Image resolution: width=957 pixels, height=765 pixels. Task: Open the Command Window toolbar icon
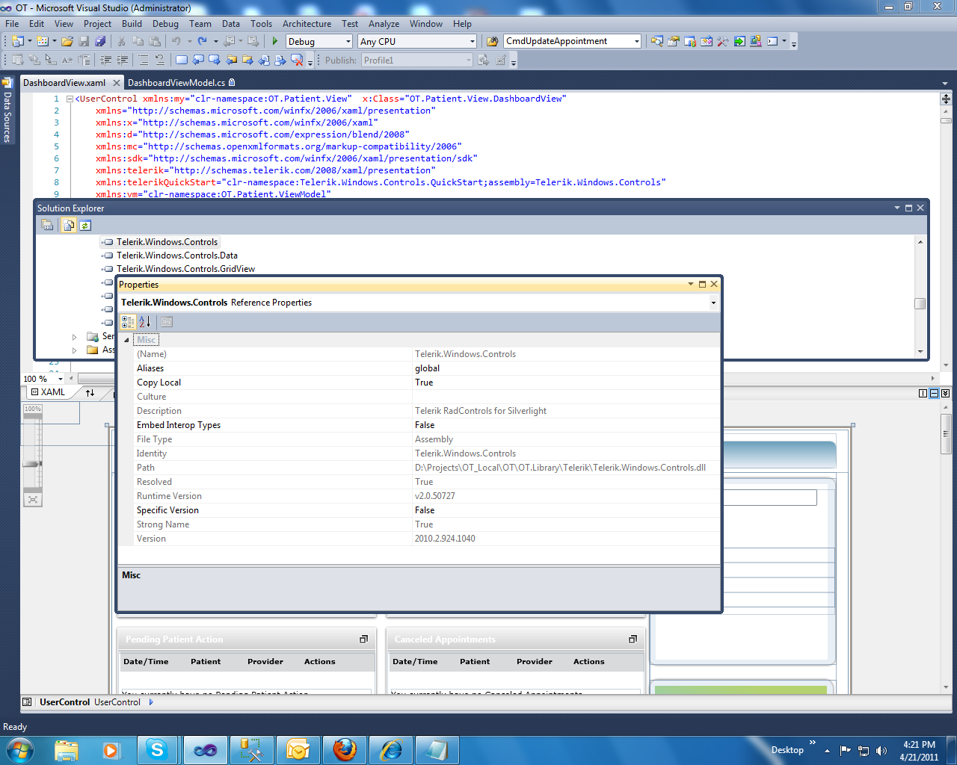click(772, 41)
